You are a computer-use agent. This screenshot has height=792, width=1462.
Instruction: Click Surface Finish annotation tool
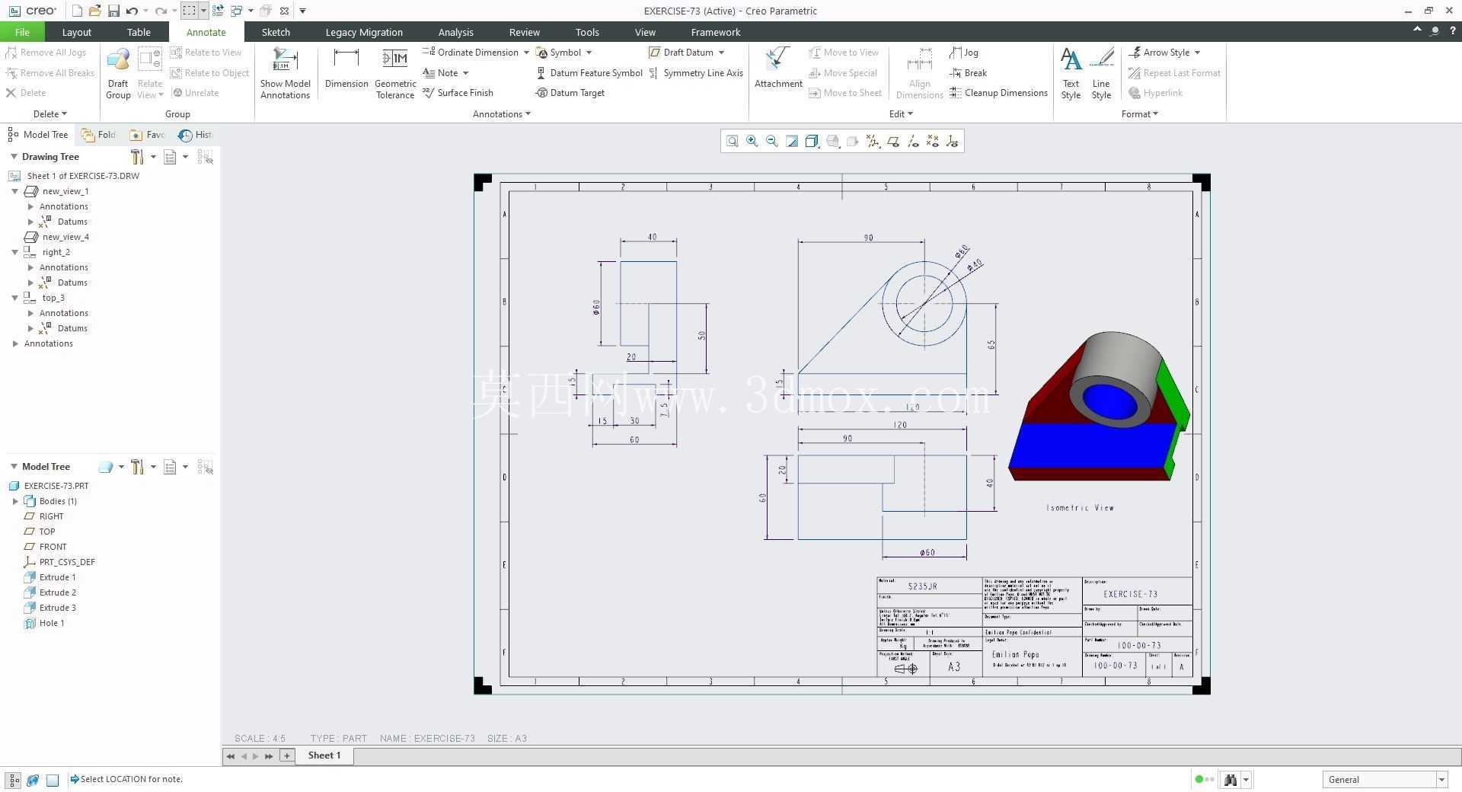click(458, 93)
